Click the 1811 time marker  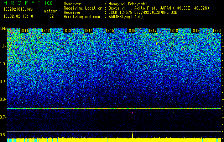coord(25,31)
